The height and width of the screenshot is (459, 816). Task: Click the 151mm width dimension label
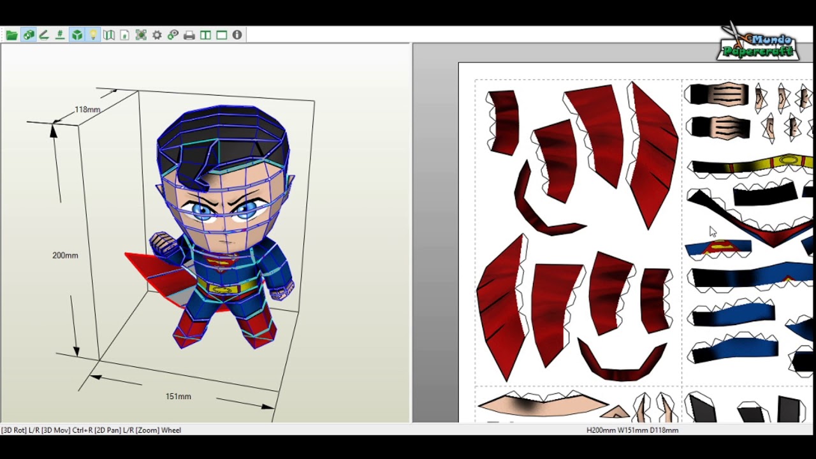point(178,397)
